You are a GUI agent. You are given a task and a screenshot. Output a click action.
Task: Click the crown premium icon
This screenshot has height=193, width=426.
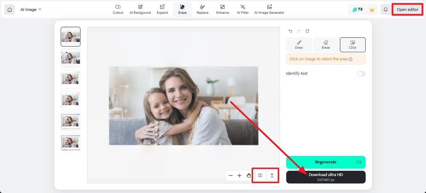tap(372, 10)
